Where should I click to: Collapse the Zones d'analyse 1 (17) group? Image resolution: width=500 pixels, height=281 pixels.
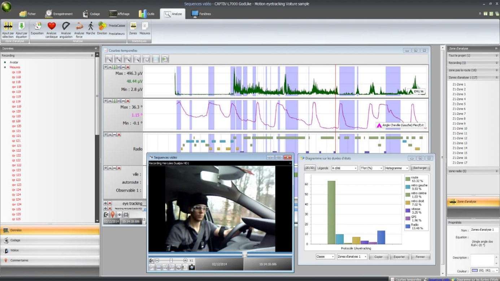(x=496, y=78)
